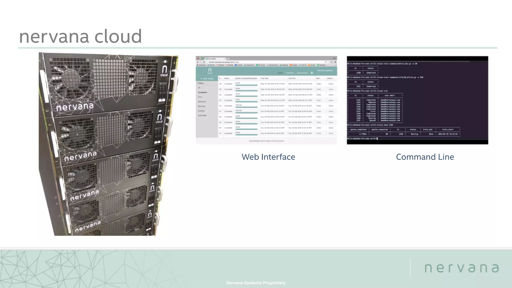The height and width of the screenshot is (288, 512).
Task: Choose the Completed filter in sidebar
Action: click(x=202, y=92)
